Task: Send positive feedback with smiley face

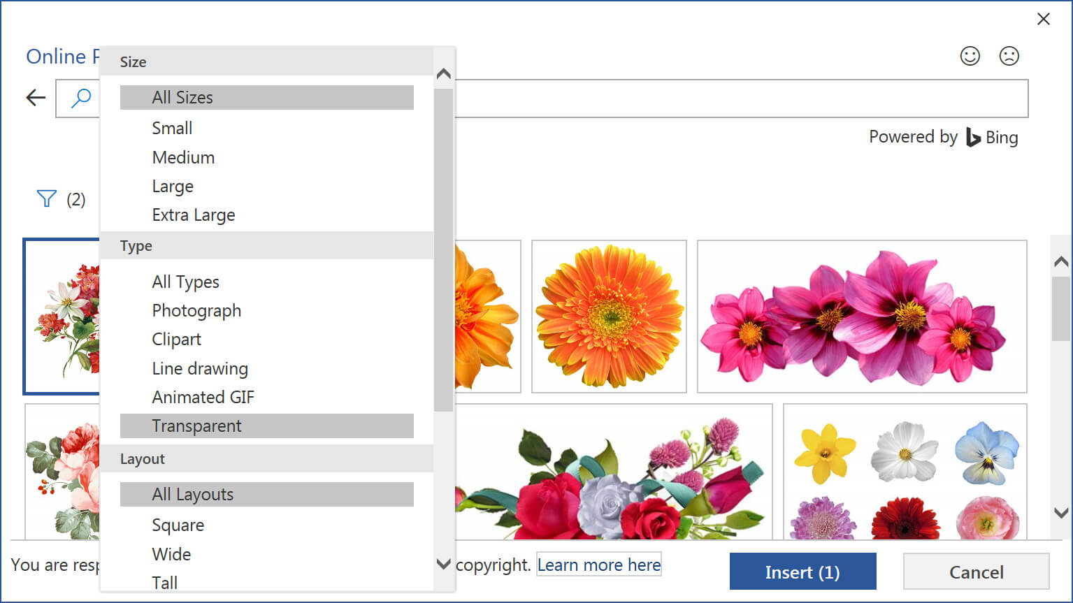Action: point(970,56)
